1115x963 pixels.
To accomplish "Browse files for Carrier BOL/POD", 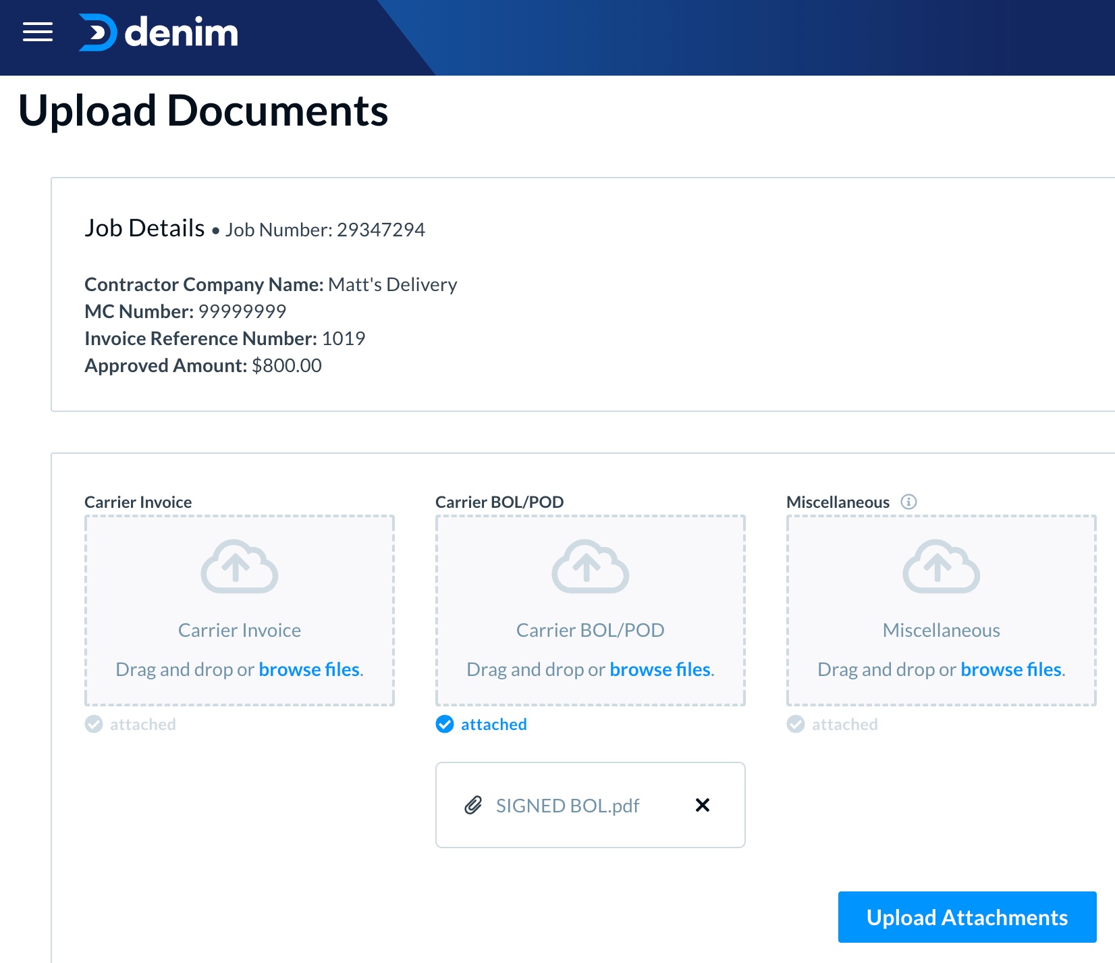I will point(660,669).
